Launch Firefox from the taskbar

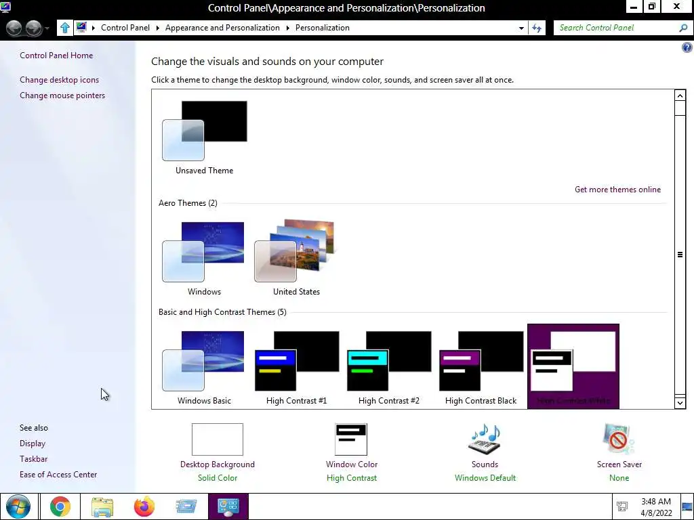click(144, 506)
